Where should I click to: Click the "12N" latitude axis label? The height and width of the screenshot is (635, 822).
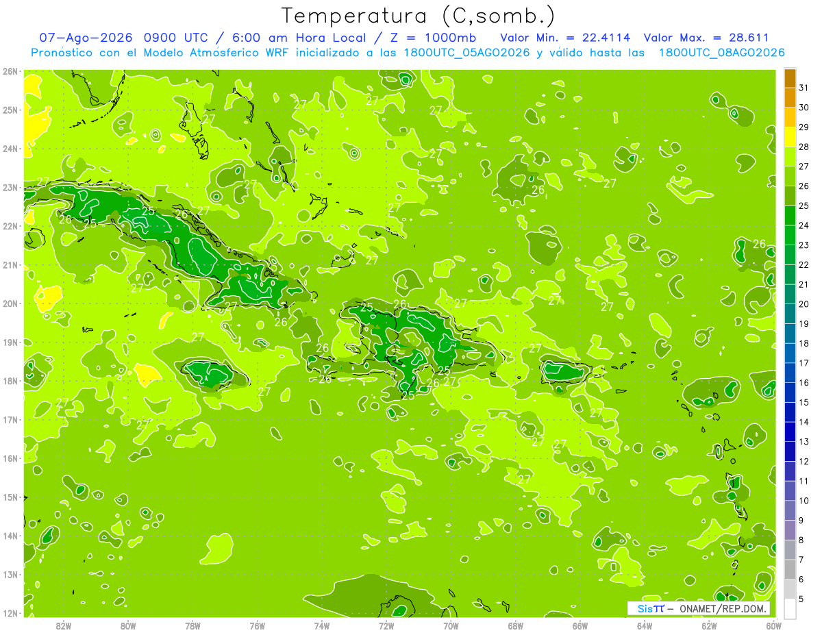point(10,613)
